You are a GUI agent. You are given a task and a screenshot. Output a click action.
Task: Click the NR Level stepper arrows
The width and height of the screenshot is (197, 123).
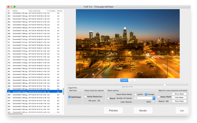(102, 101)
